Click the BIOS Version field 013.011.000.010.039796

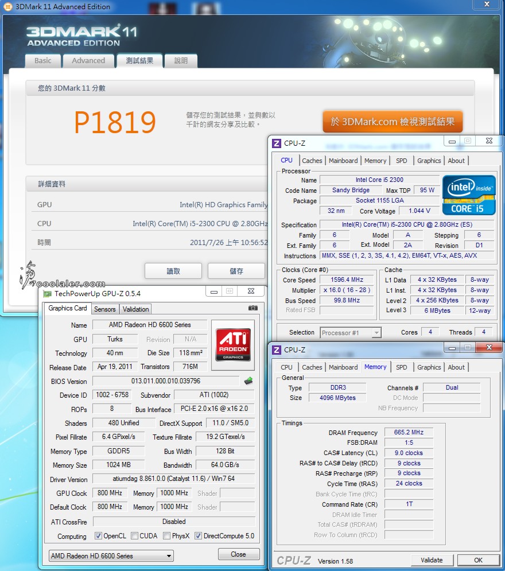tap(166, 381)
